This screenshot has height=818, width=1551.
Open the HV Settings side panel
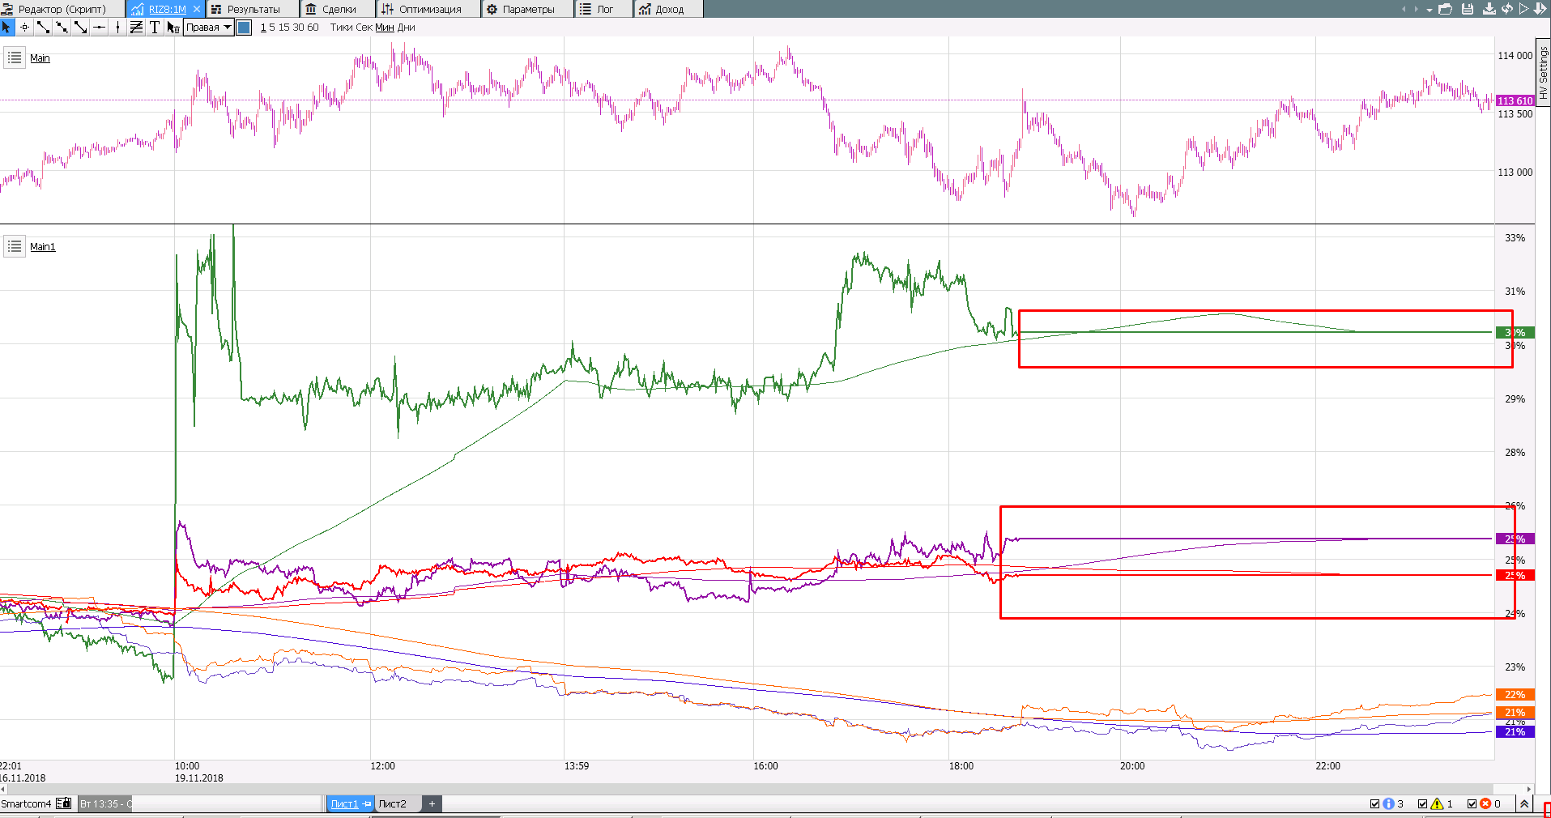tap(1543, 72)
